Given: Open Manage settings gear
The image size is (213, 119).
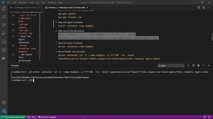Looking at the screenshot, I should coord(4,111).
